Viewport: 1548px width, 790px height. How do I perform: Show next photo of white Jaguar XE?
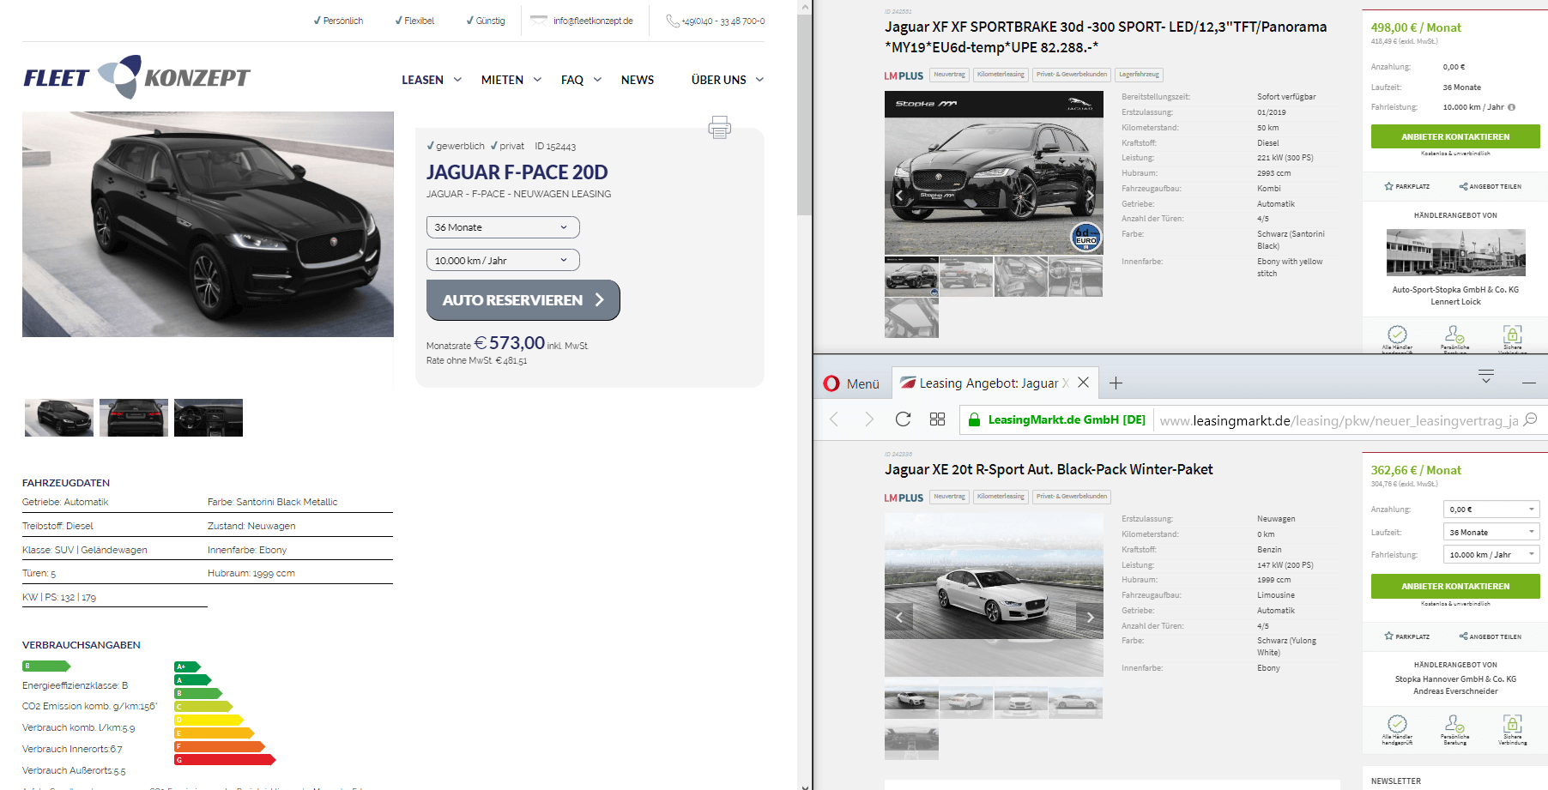point(1090,617)
